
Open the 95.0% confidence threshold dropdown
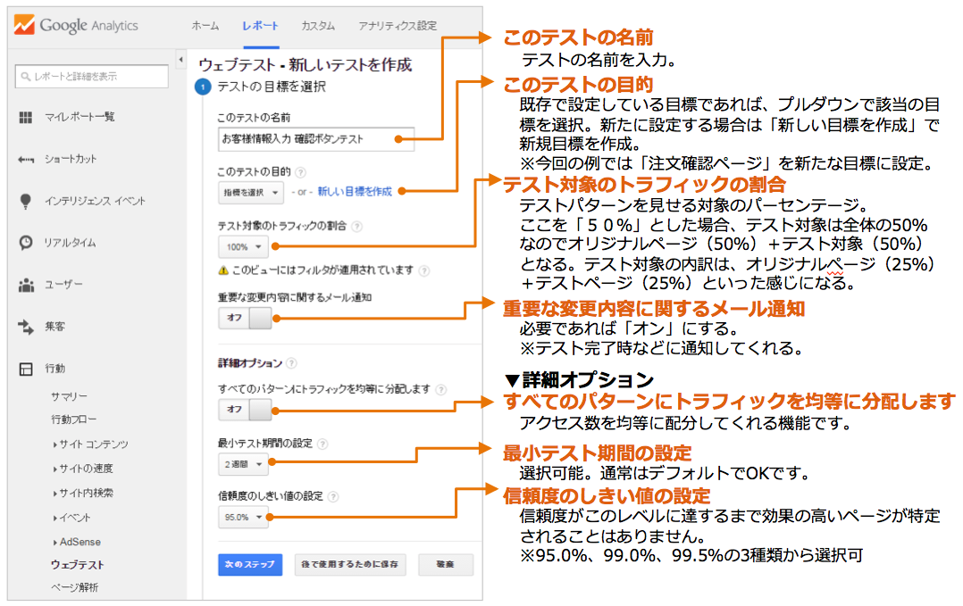tap(243, 518)
